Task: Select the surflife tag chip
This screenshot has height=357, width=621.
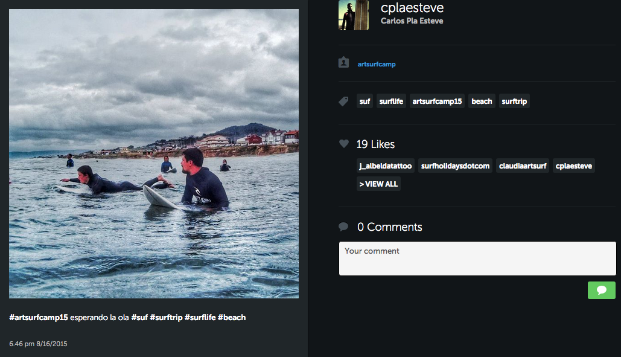Action: click(391, 101)
